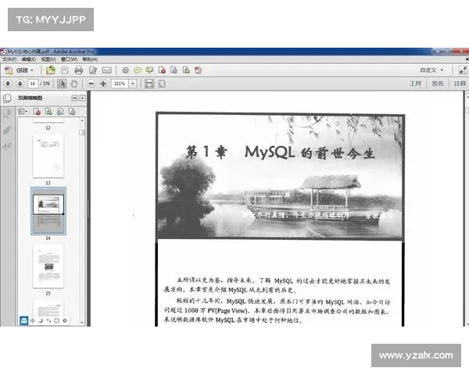This screenshot has width=469, height=375.
Task: Open the 文件(F) menu
Action: [x=9, y=59]
